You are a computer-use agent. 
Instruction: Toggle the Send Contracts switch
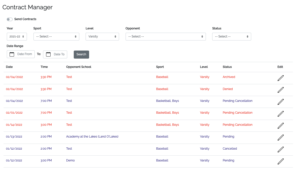click(10, 19)
